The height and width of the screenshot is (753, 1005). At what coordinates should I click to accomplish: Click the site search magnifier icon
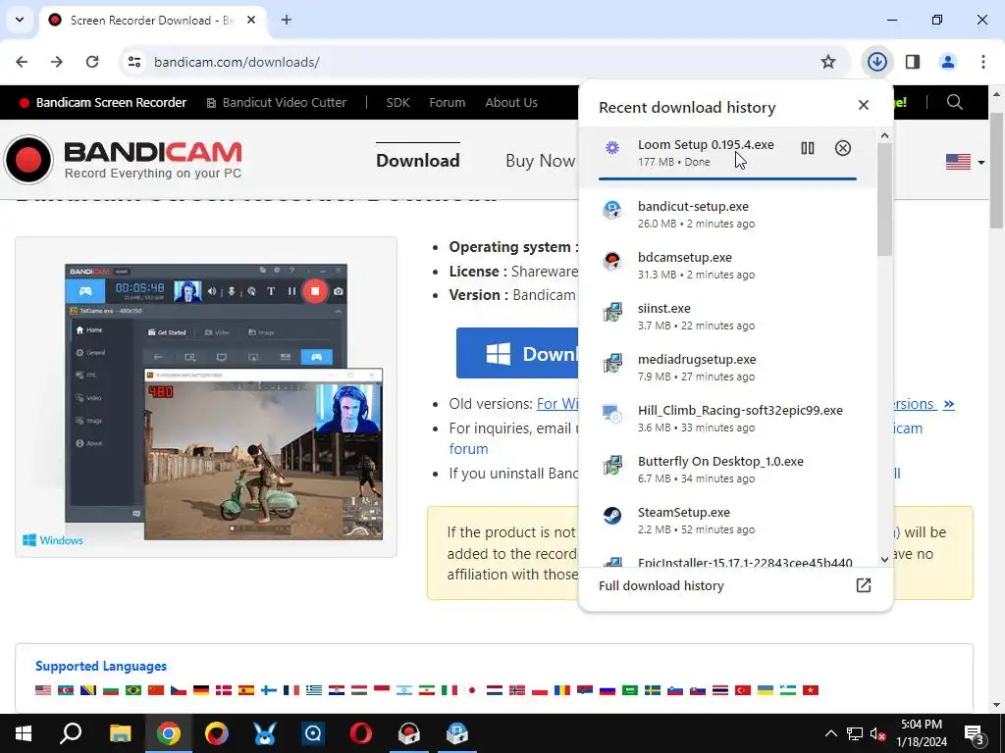click(x=954, y=102)
